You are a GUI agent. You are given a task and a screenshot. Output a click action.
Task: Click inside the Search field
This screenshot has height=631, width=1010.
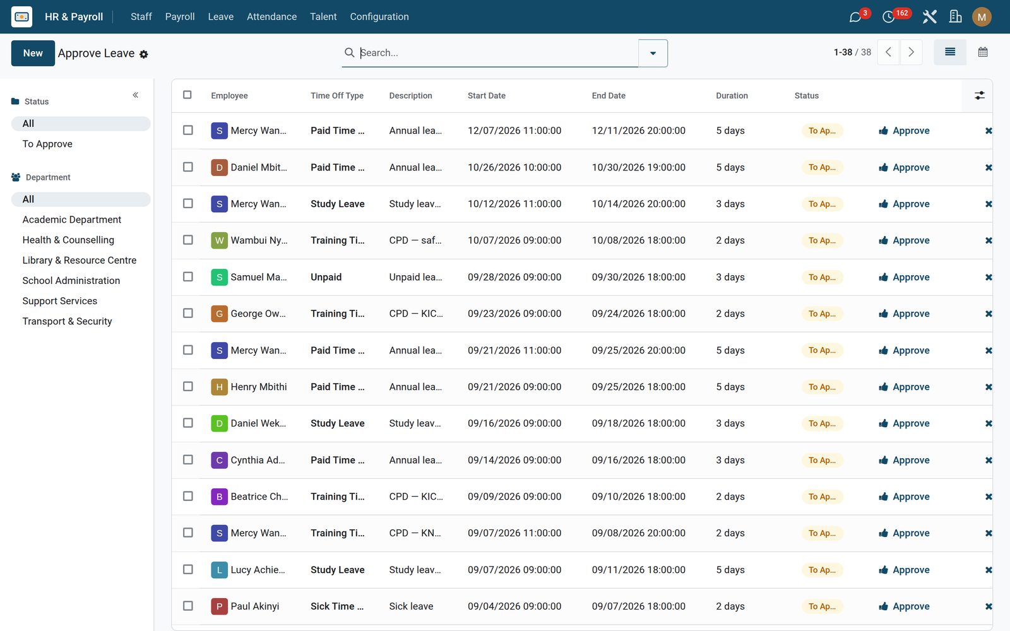pyautogui.click(x=497, y=53)
